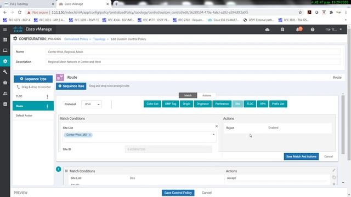Open the RFC 4271 - BGP-4 bookmark
Screen dimensions: 351x197
click(17, 20)
